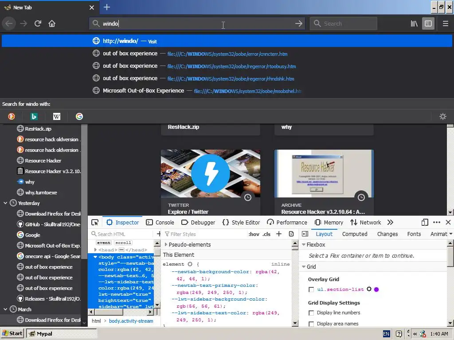Toggle :hov pseudo-class panel

[x=254, y=234]
